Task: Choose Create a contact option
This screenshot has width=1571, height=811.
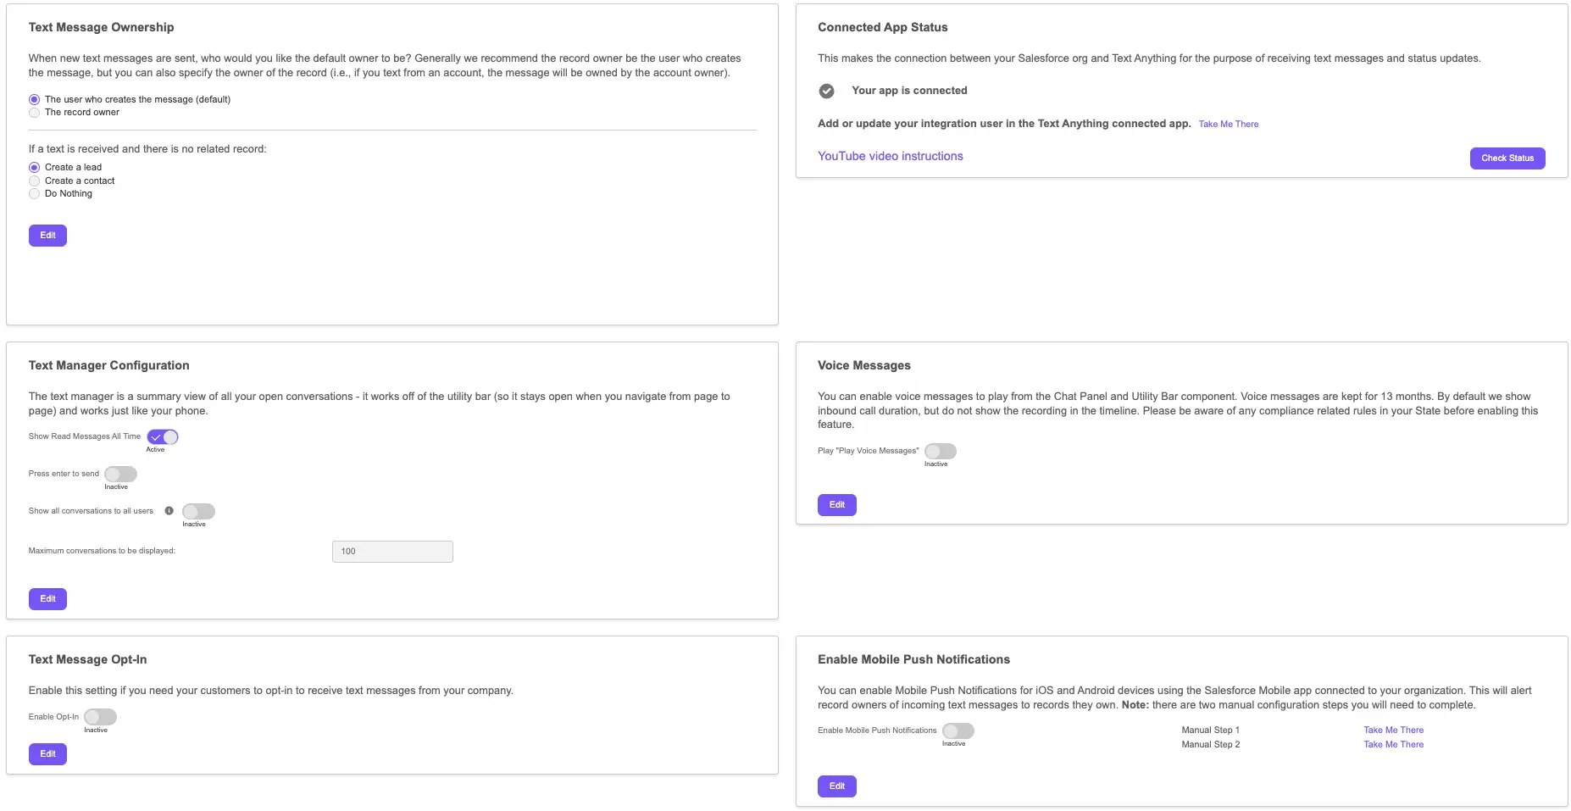Action: pos(34,181)
